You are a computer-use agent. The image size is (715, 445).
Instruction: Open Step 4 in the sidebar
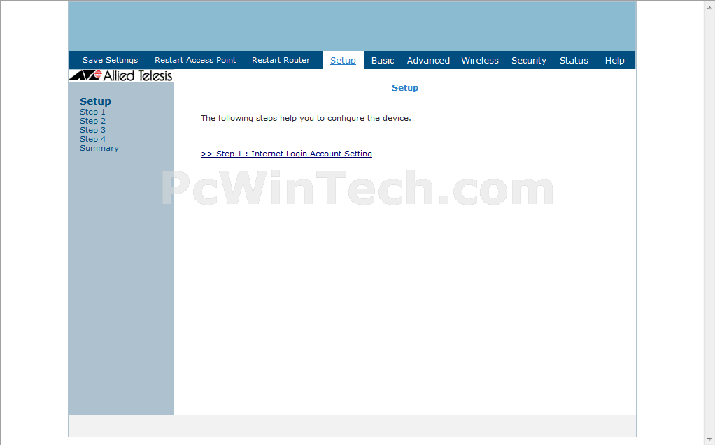pos(92,140)
